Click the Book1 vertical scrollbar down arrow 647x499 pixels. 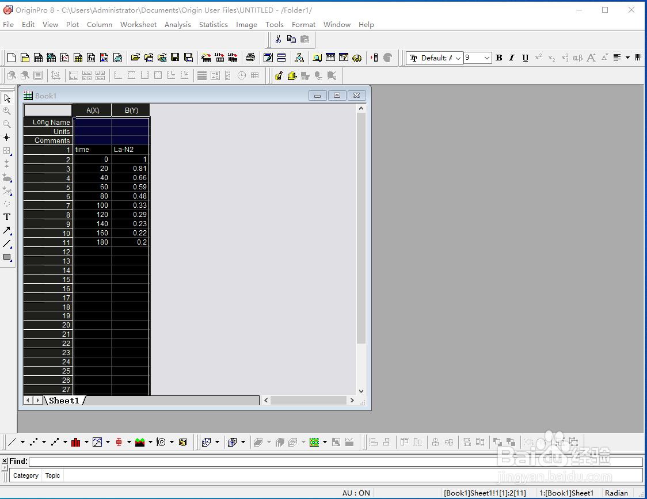(x=361, y=391)
